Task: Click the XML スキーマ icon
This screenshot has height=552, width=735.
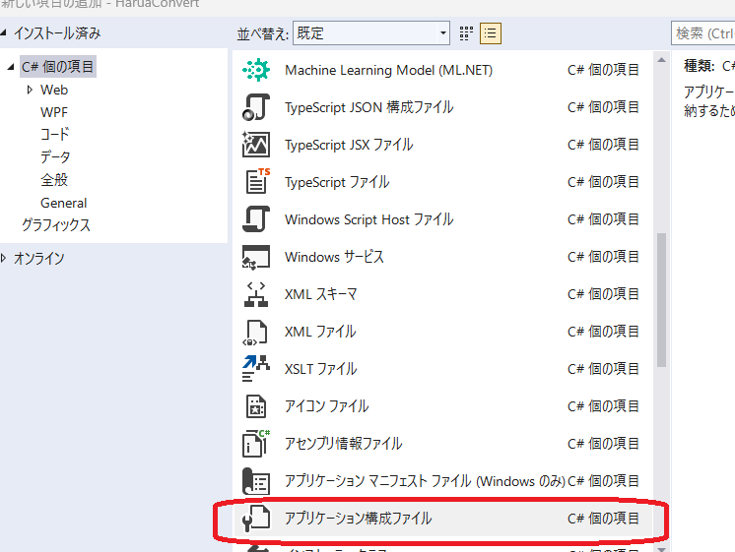Action: coord(256,294)
